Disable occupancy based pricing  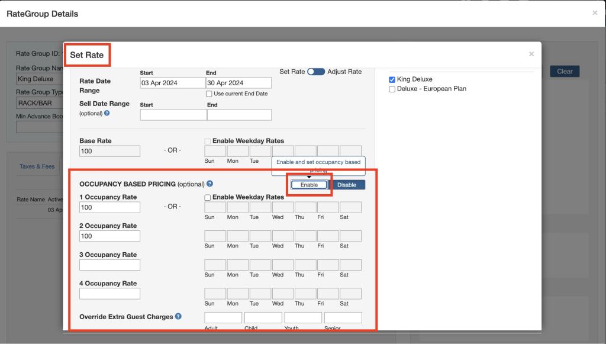pyautogui.click(x=348, y=185)
